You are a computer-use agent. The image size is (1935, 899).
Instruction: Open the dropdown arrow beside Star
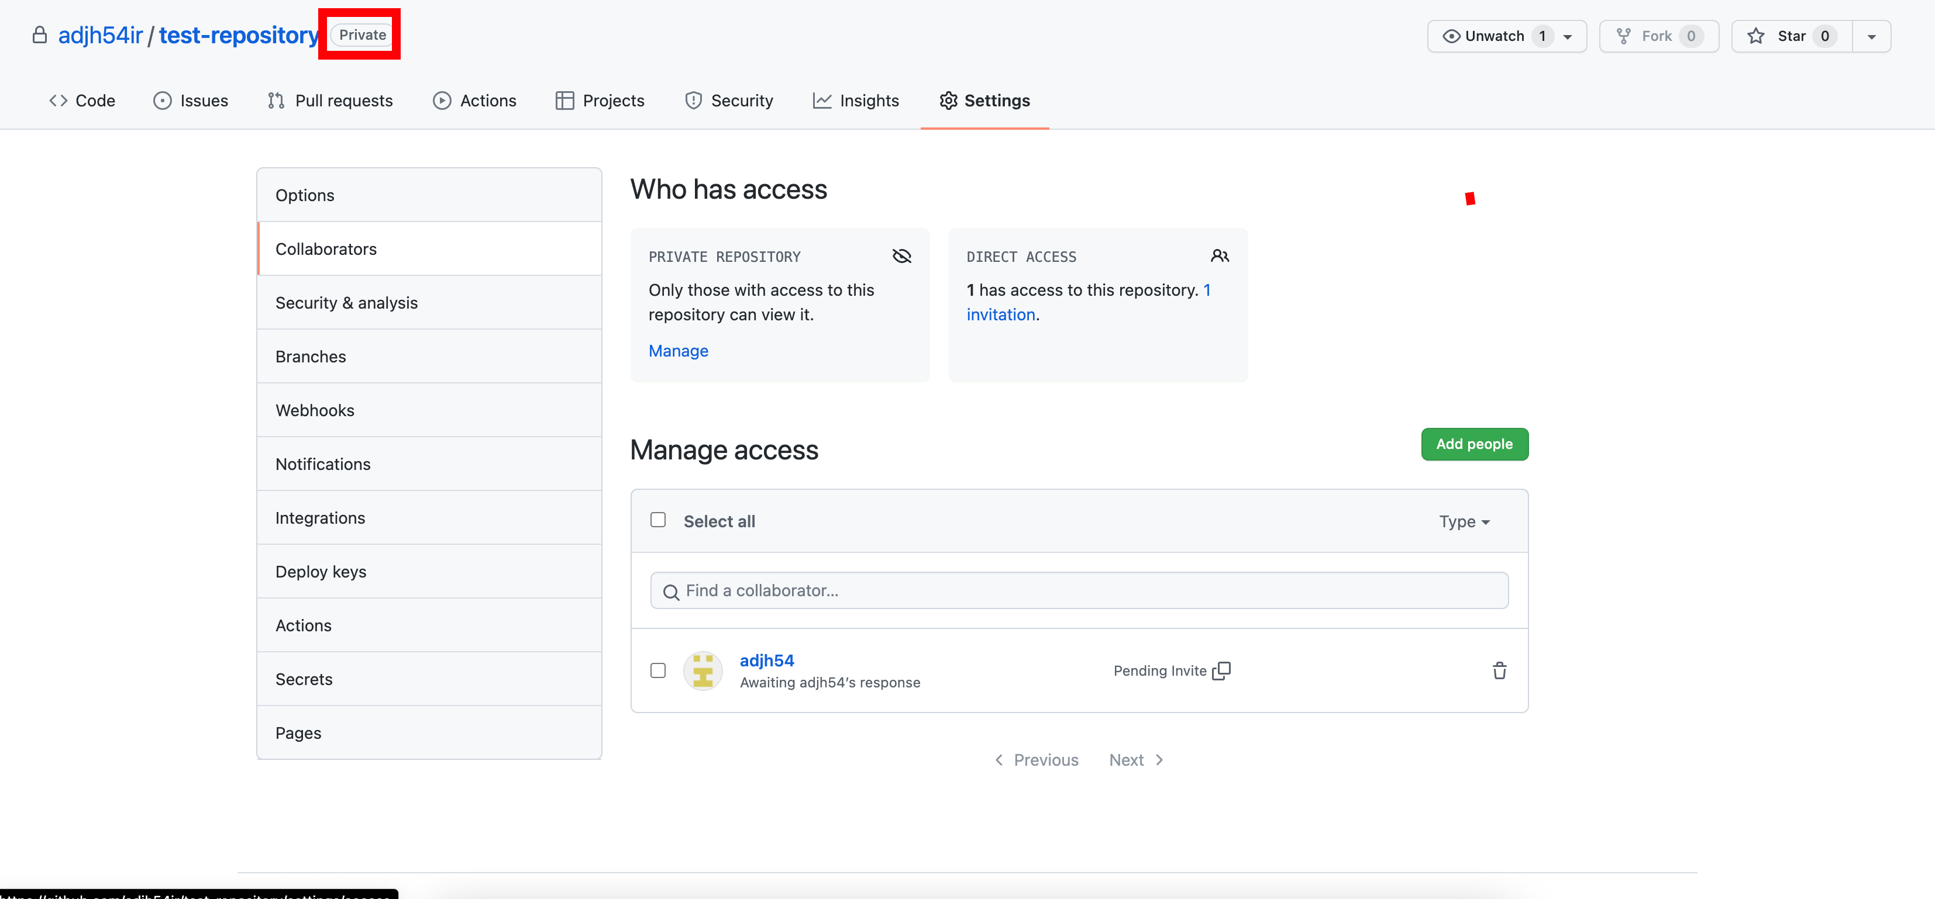coord(1871,37)
